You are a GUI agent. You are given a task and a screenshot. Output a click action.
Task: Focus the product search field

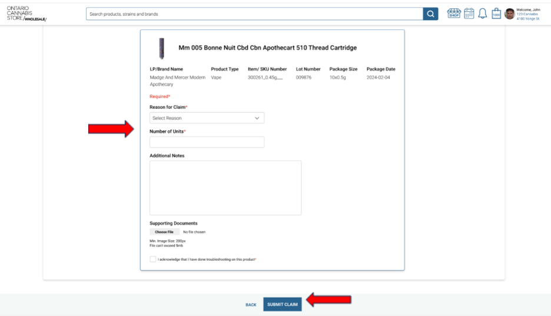(254, 14)
